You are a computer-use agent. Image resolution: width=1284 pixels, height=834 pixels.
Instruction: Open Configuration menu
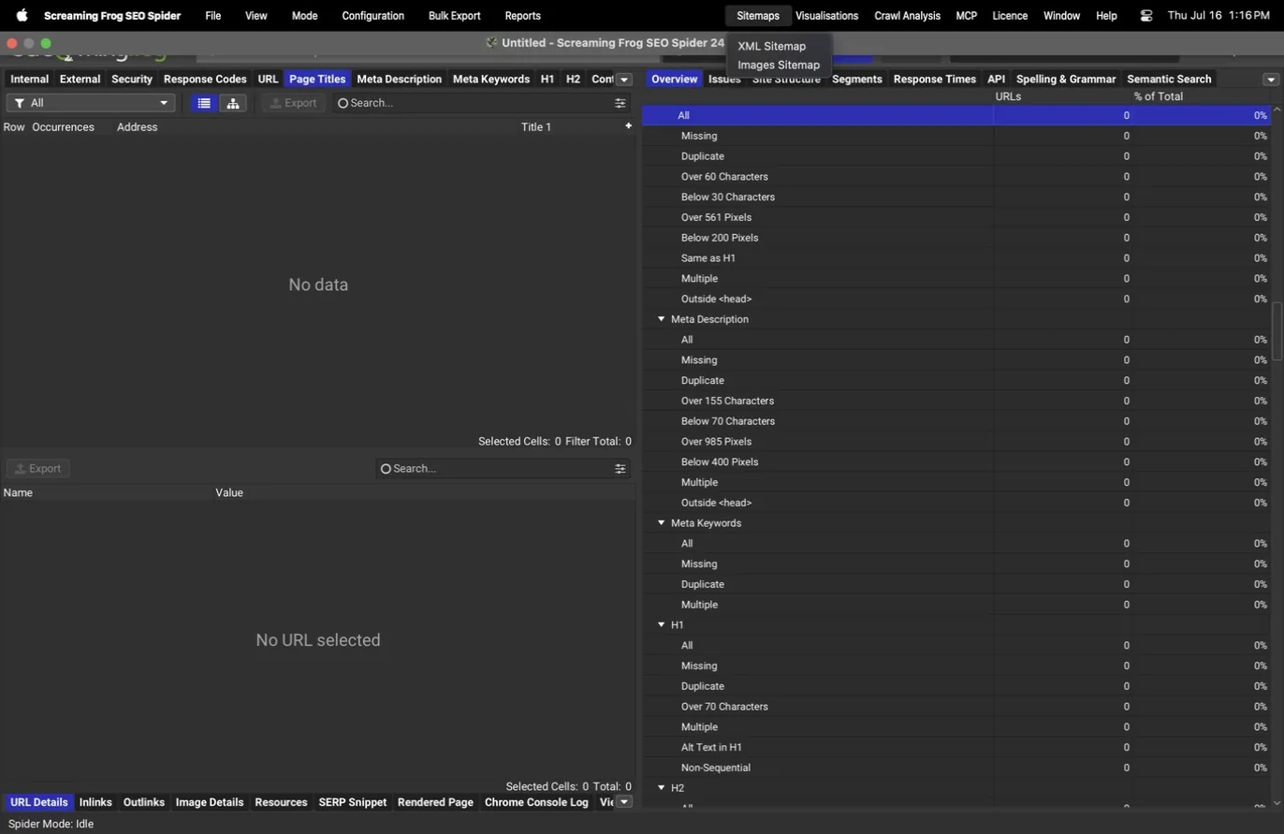click(372, 15)
